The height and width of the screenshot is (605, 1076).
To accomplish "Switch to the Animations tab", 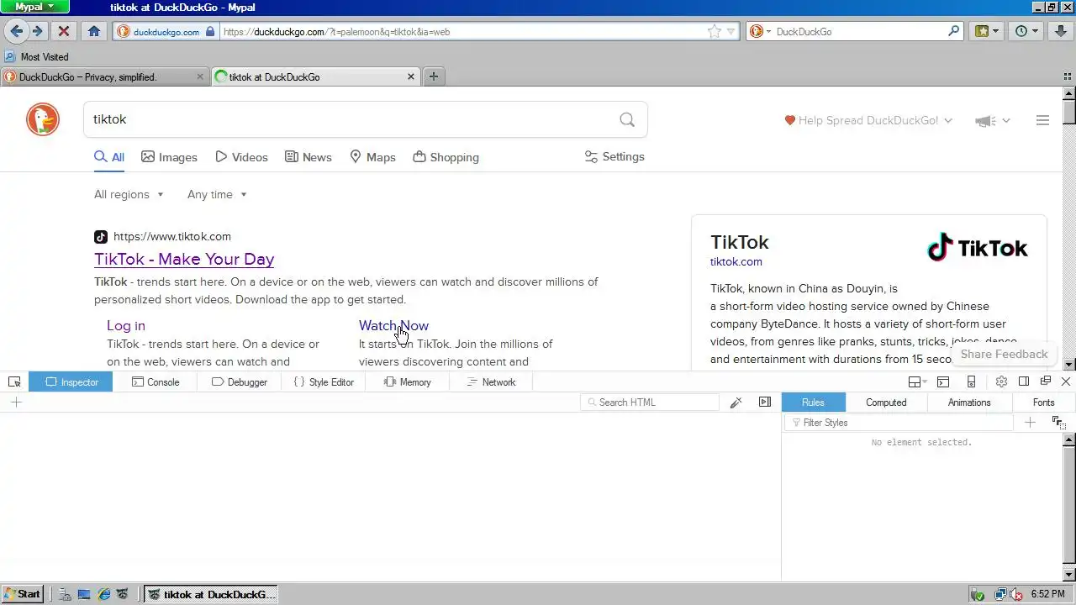I will point(969,402).
